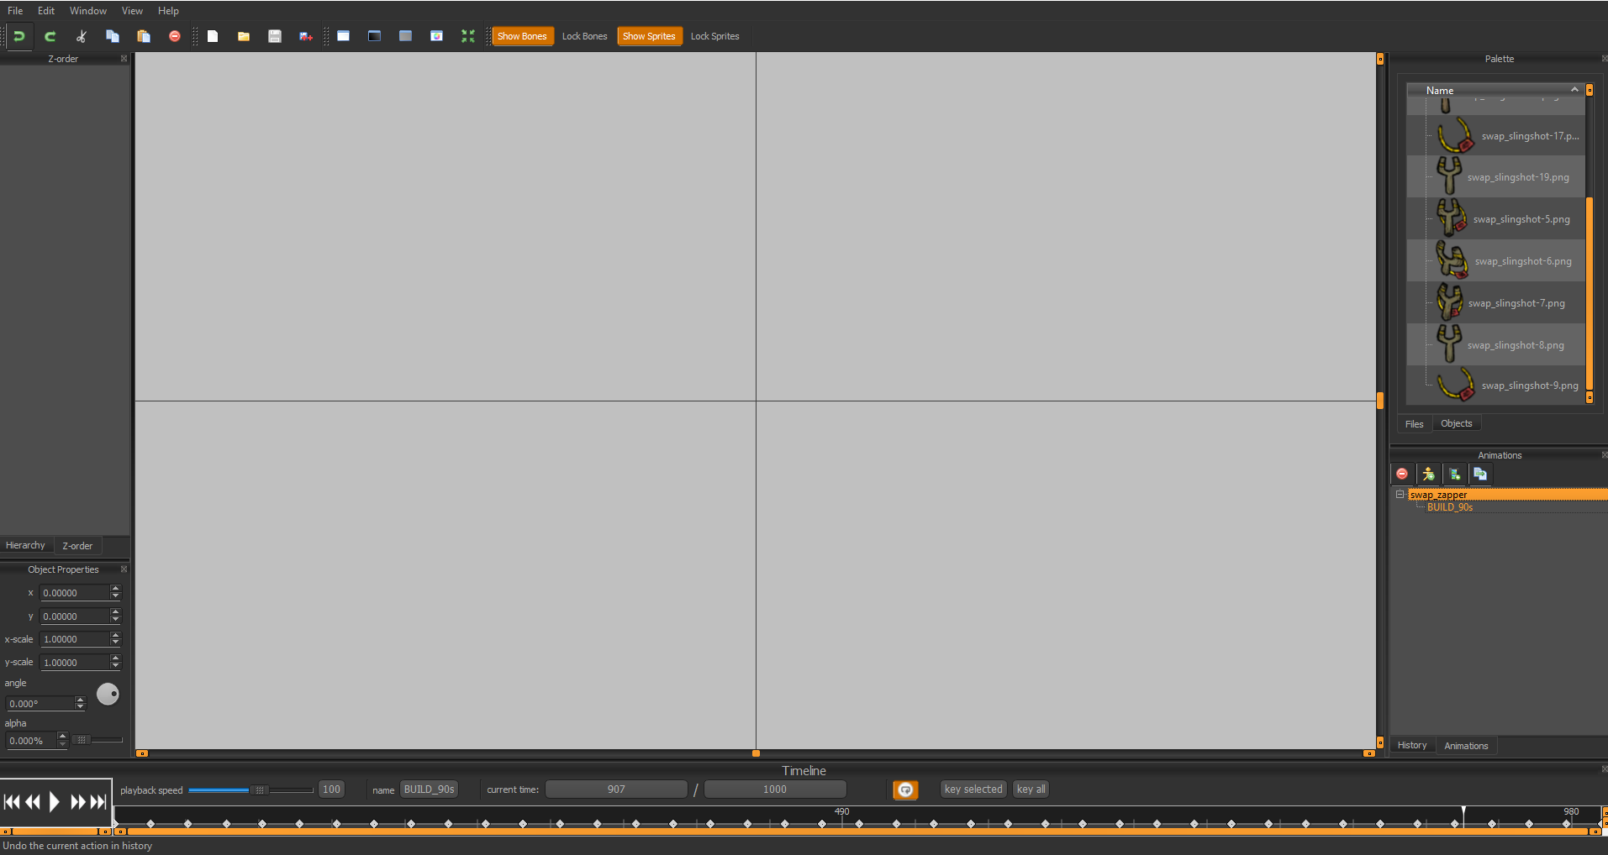
Task: Toggle the animation loop button in timeline
Action: coord(905,789)
